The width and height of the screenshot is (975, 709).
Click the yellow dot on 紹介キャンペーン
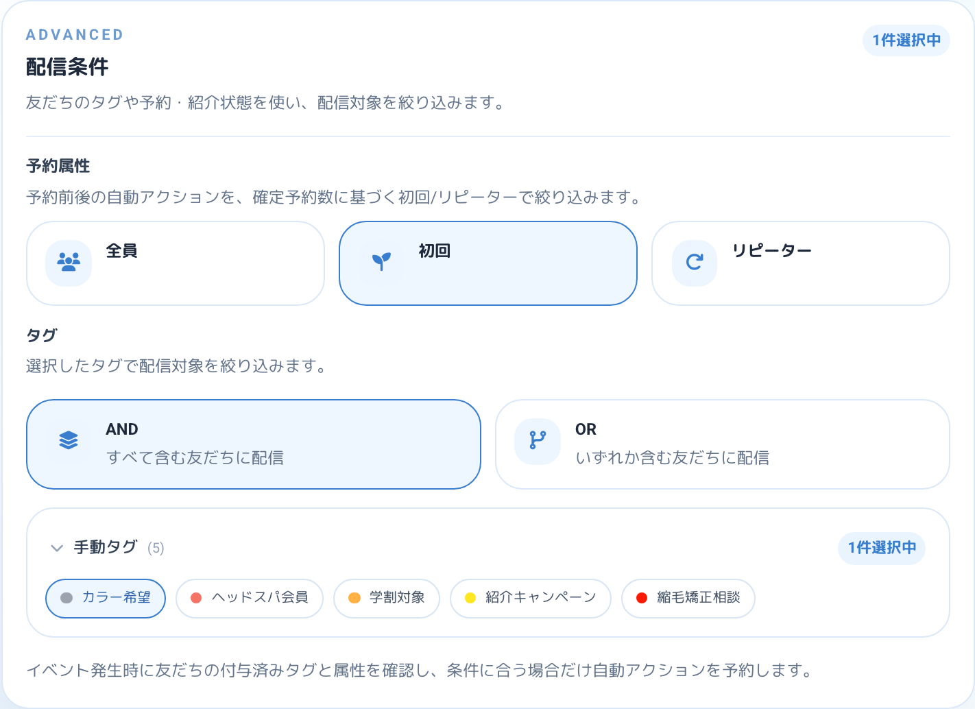click(470, 598)
